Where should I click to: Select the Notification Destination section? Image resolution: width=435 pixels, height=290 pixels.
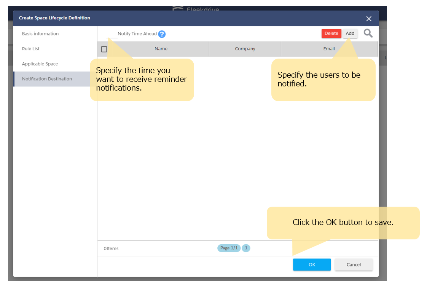coord(47,79)
